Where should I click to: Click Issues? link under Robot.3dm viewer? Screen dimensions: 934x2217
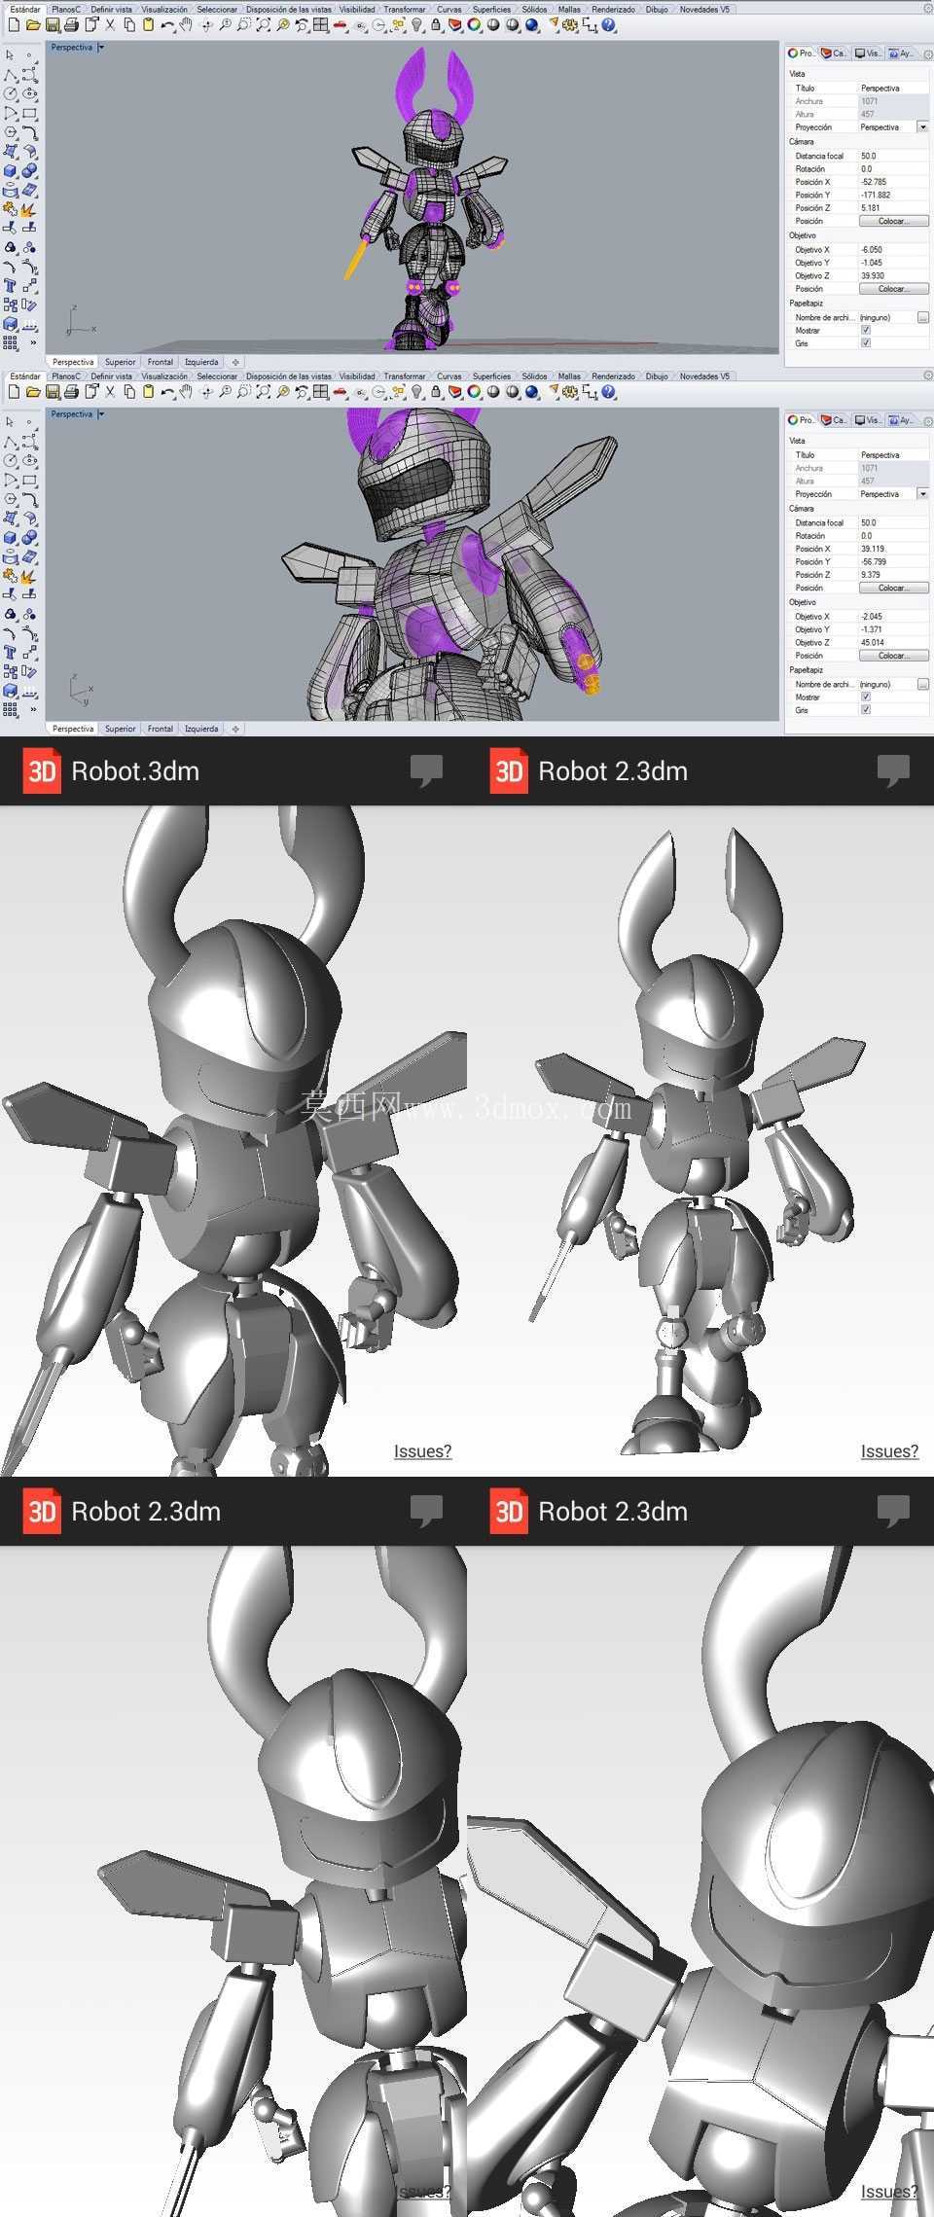coord(422,1450)
